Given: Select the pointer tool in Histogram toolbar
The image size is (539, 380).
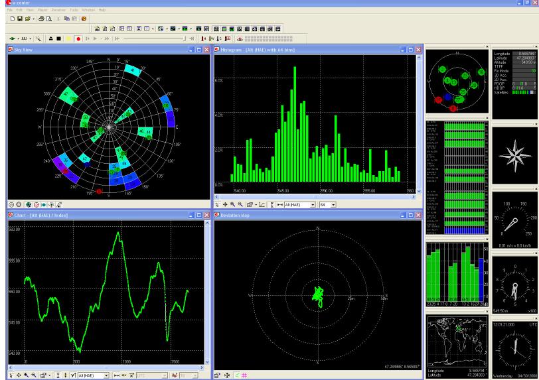Looking at the screenshot, I should pyautogui.click(x=217, y=204).
